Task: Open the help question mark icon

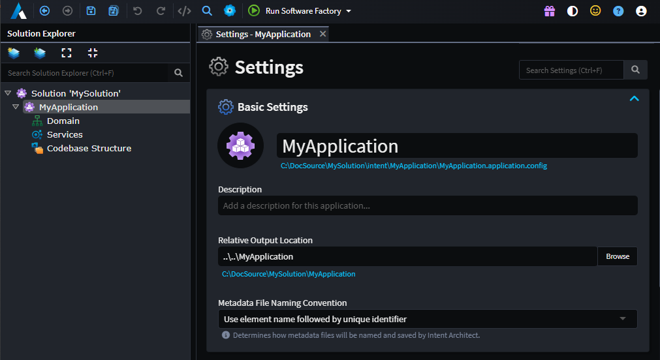Action: click(x=618, y=11)
